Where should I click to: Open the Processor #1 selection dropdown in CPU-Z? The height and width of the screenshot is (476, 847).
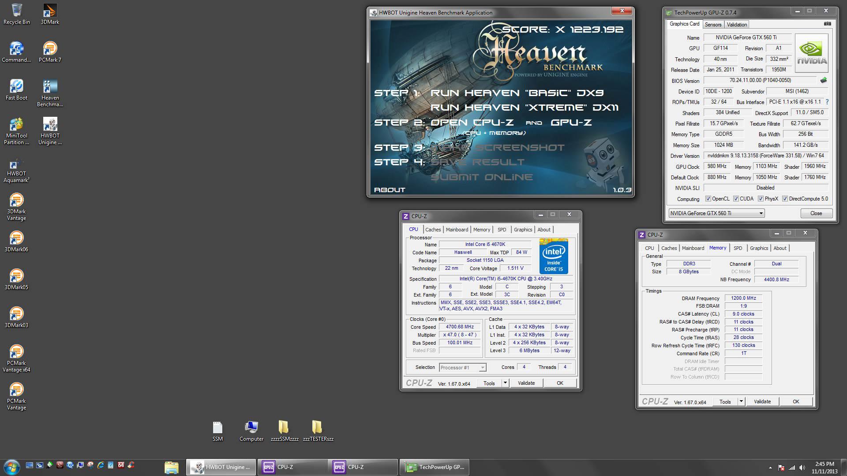click(x=462, y=368)
